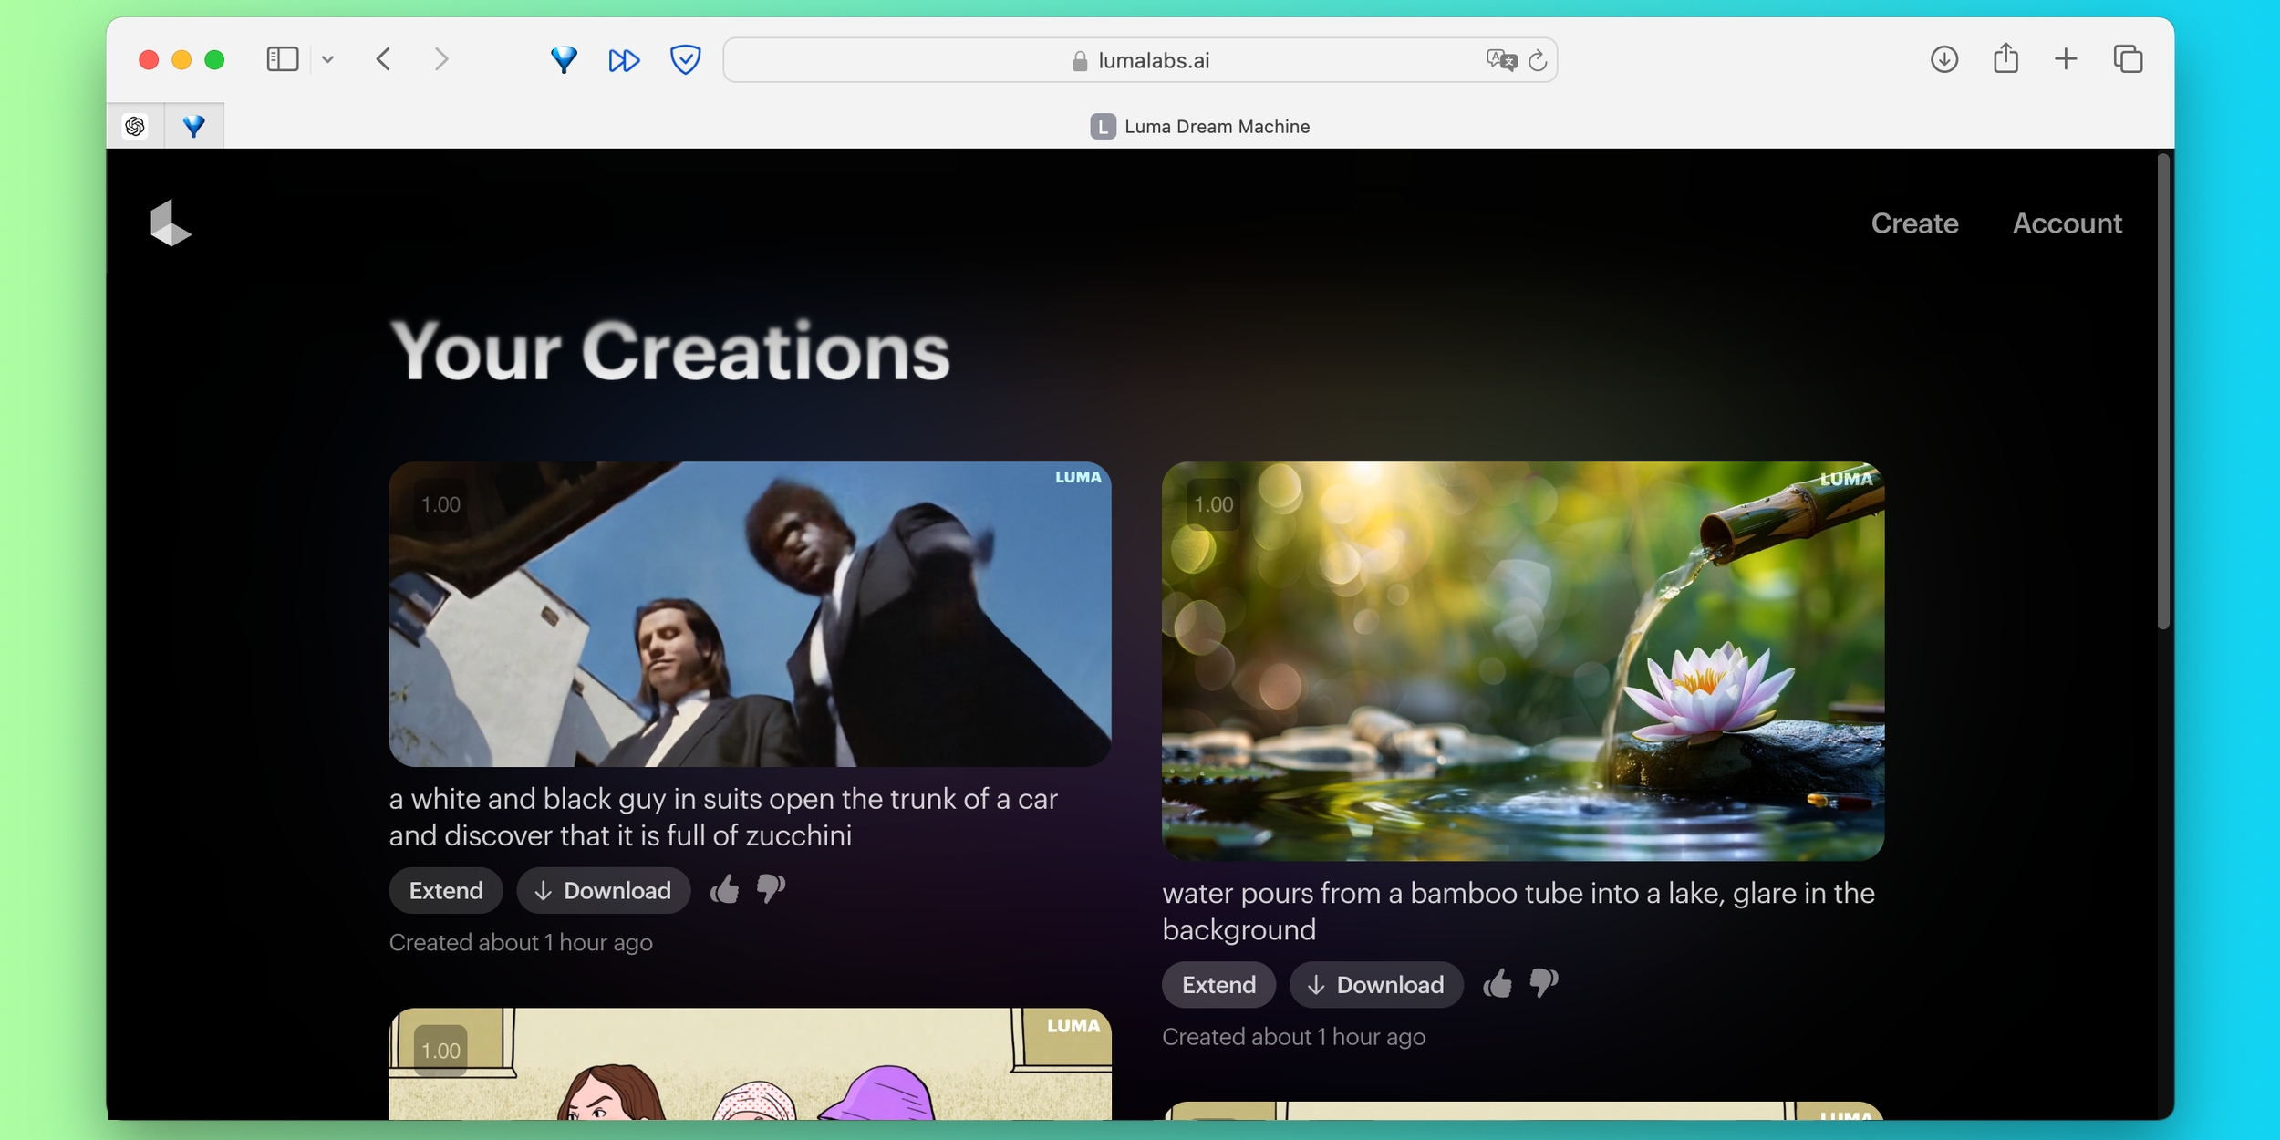
Task: Thumbs up the bamboo tube video
Action: (x=1498, y=983)
